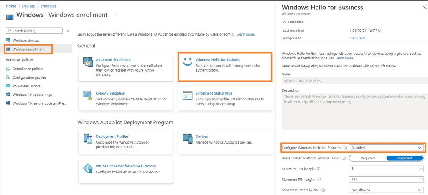
Task: Click Learn more about enrollment methods
Action: (x=245, y=34)
